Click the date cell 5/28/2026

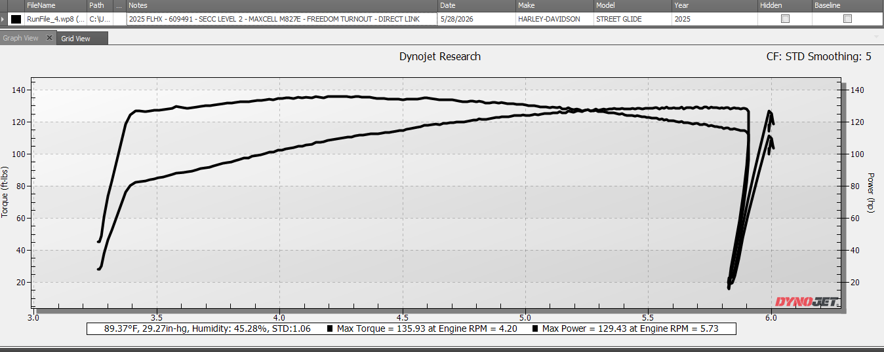point(477,19)
